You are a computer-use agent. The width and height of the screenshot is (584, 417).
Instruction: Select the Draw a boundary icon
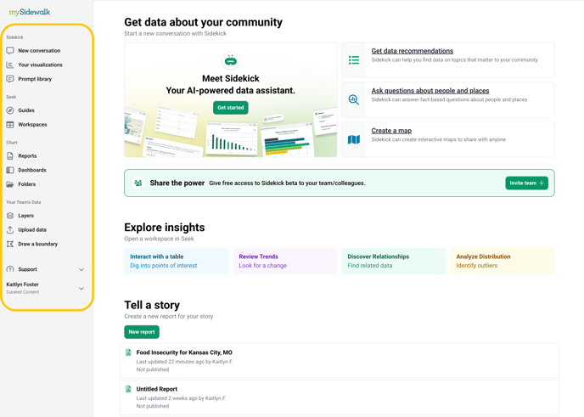pyautogui.click(x=10, y=244)
